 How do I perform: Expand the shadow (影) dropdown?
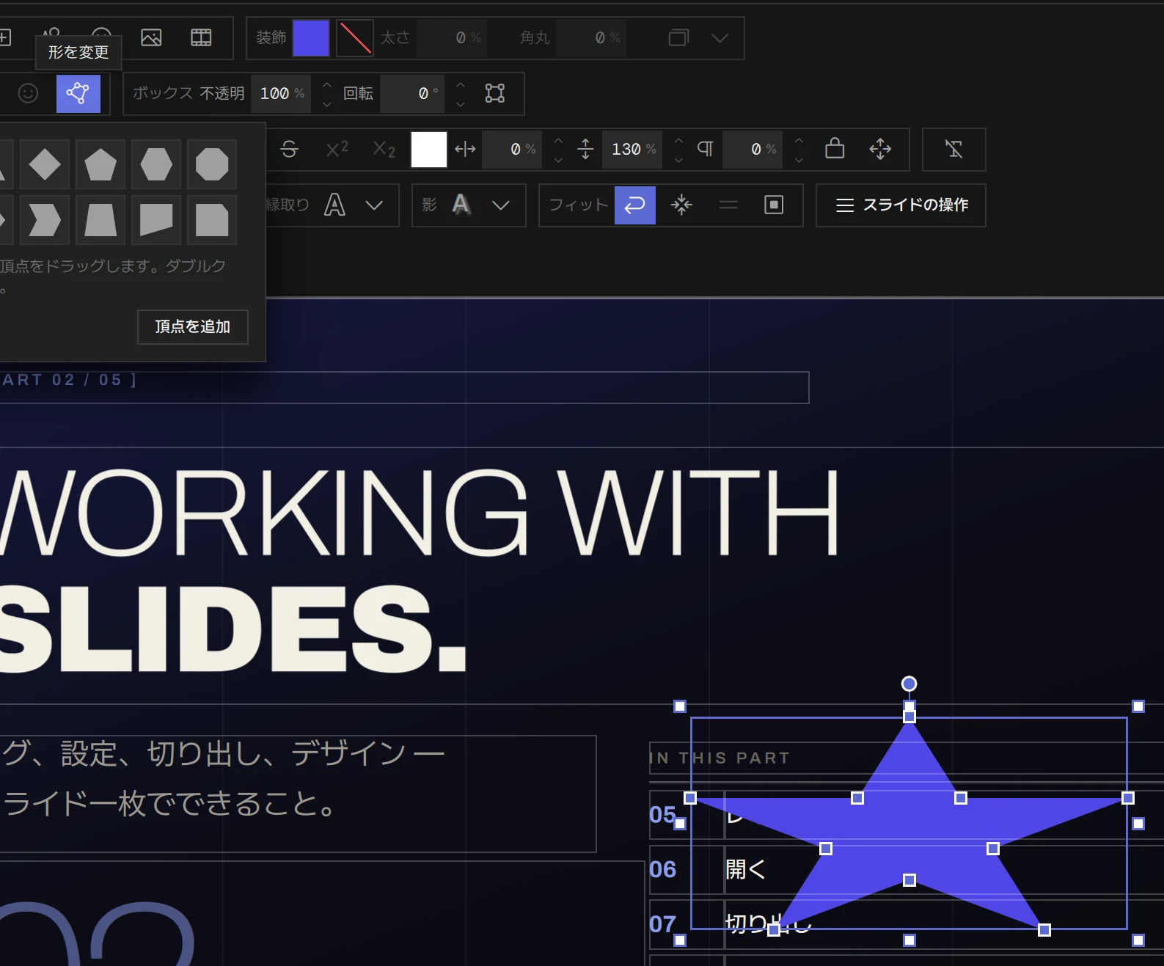pyautogui.click(x=500, y=205)
